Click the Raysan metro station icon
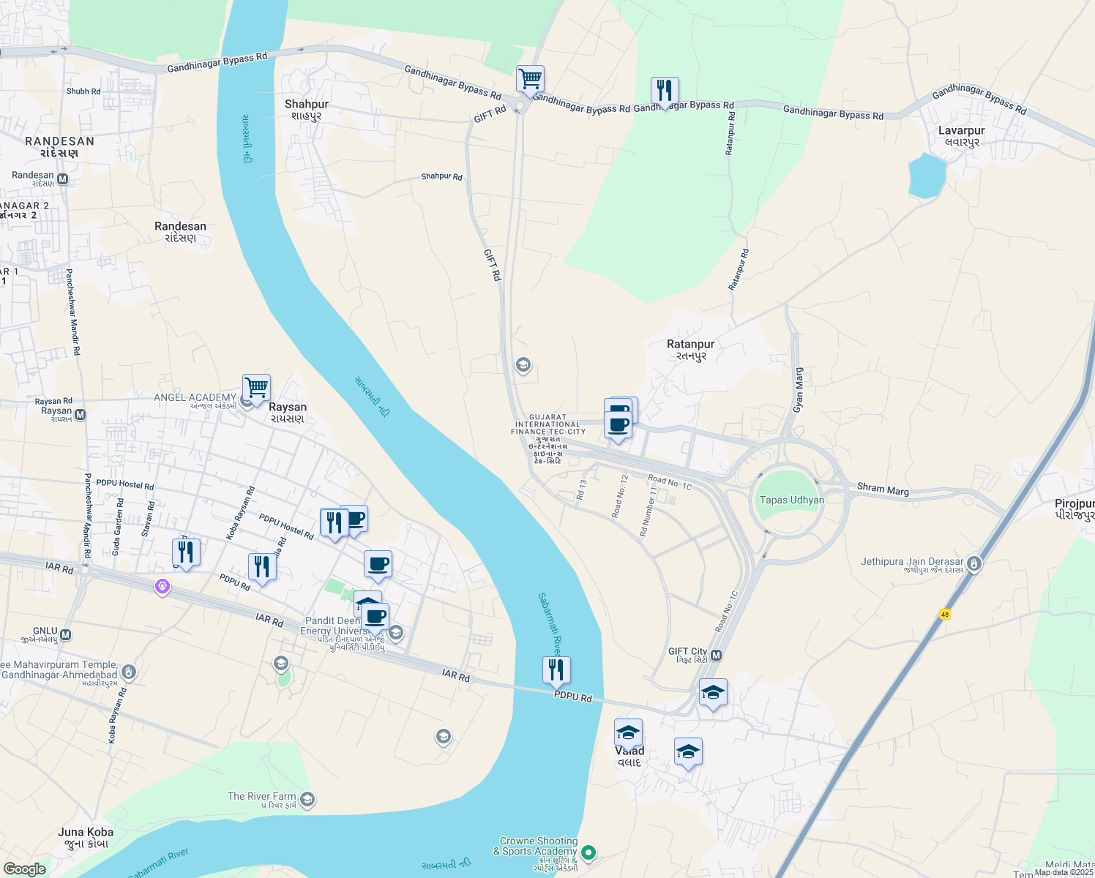The image size is (1095, 878). (x=81, y=414)
